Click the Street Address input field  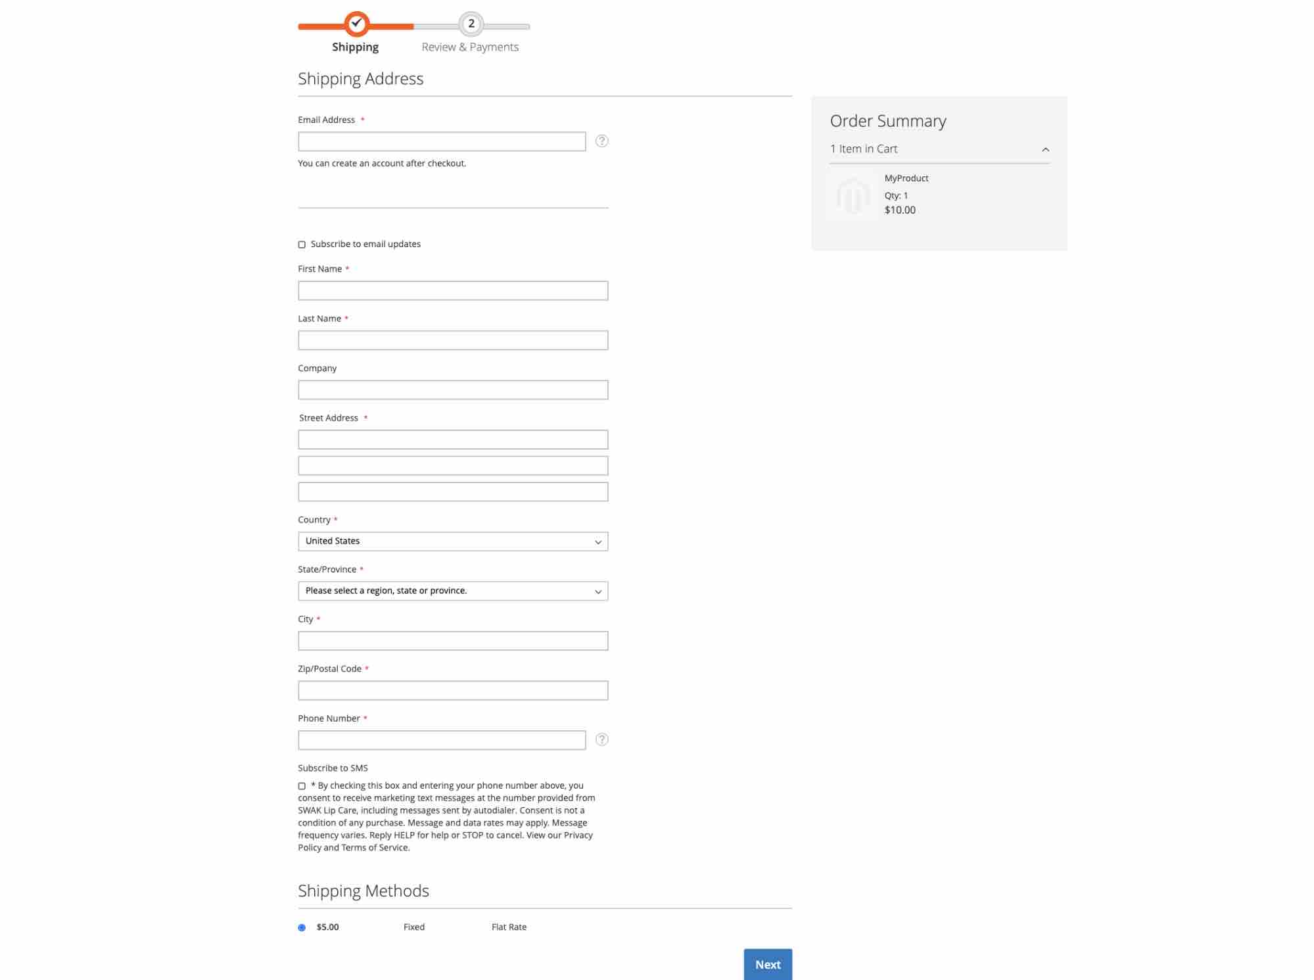pos(453,438)
